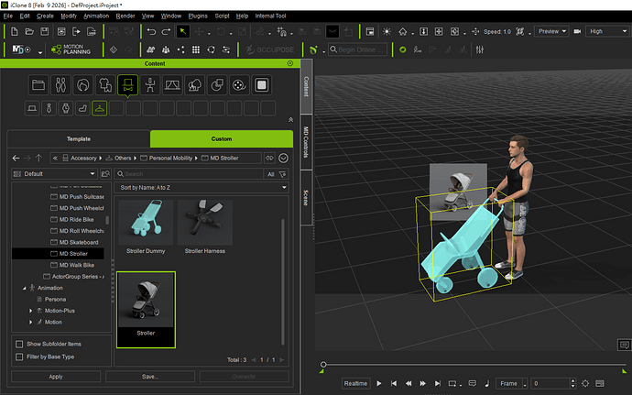The image size is (632, 395).
Task: Jump to the end frame
Action: pyautogui.click(x=437, y=383)
